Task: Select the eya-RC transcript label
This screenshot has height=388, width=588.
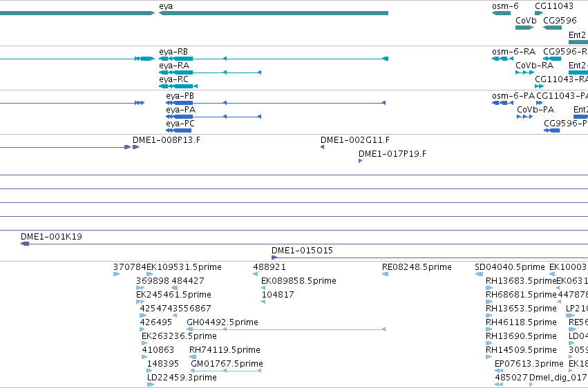Action: click(x=173, y=79)
